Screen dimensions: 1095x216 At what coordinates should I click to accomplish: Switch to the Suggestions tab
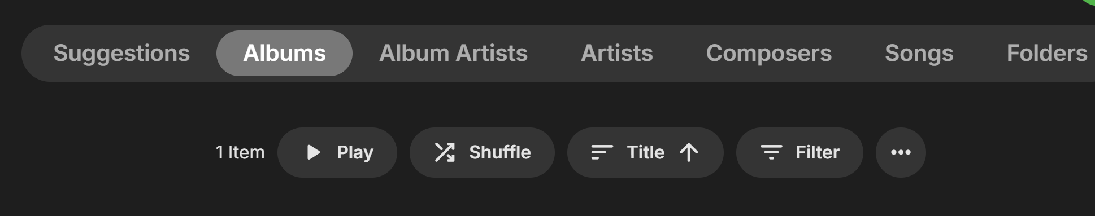[x=121, y=53]
